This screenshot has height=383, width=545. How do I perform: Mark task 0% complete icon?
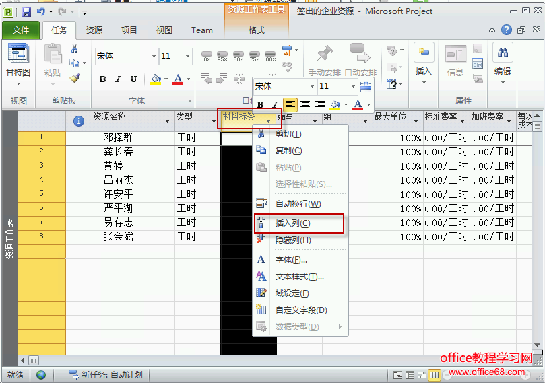[x=207, y=56]
